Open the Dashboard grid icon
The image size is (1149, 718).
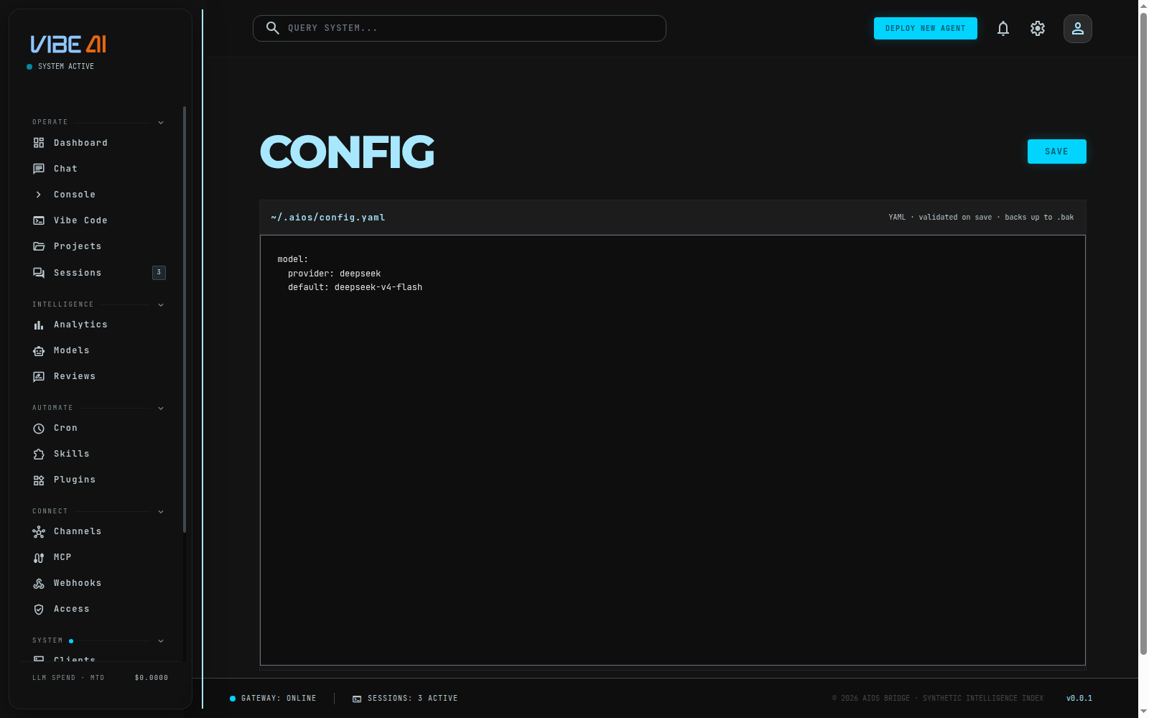point(39,143)
